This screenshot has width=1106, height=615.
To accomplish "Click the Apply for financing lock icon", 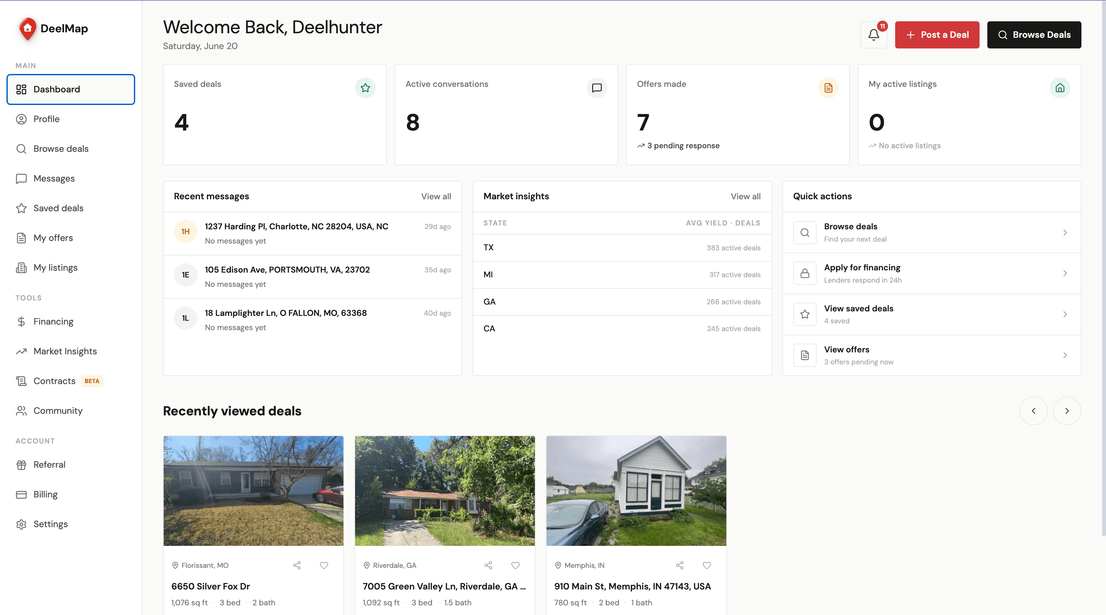I will coord(805,274).
